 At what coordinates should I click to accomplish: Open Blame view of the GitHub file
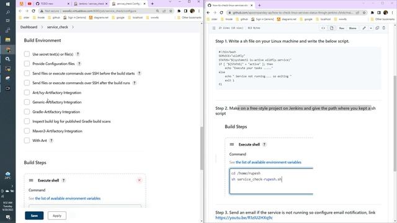point(352,28)
